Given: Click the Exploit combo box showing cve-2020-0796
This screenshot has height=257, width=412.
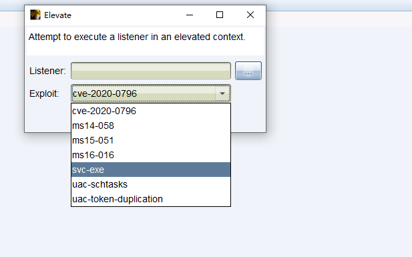Looking at the screenshot, I should pos(151,93).
